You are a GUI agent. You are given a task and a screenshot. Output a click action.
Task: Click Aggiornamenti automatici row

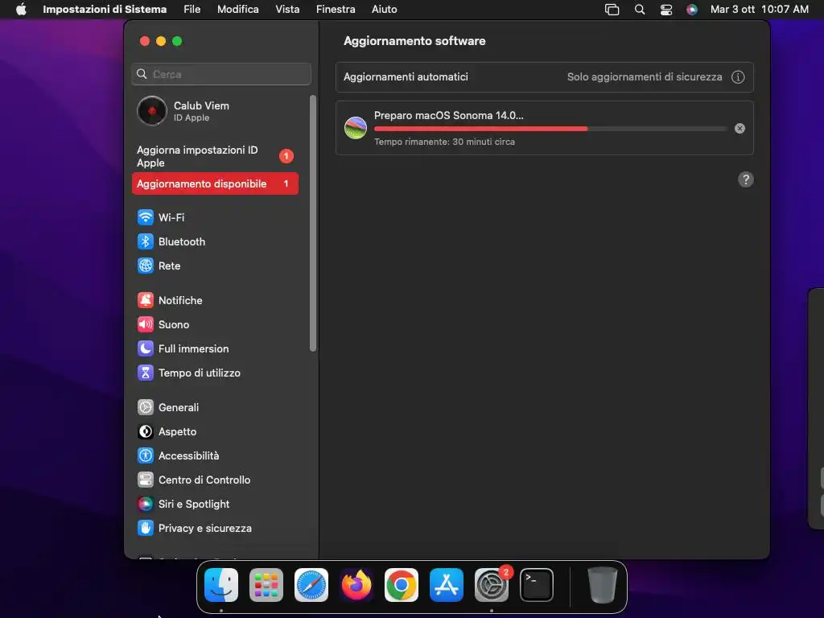545,77
